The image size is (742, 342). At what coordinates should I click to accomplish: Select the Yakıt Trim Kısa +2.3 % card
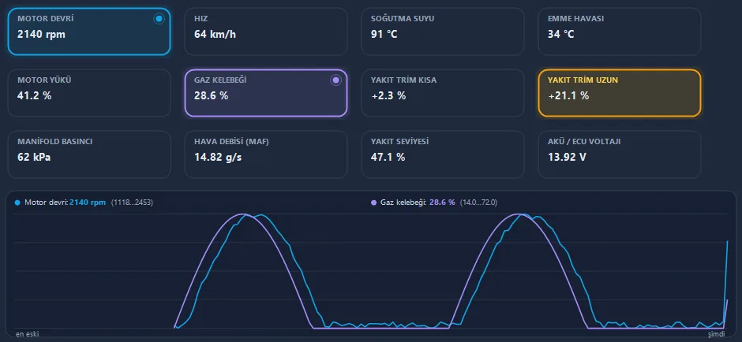(x=443, y=93)
